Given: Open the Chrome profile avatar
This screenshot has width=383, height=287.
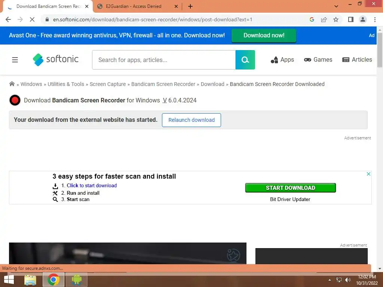Looking at the screenshot, I should 363,19.
